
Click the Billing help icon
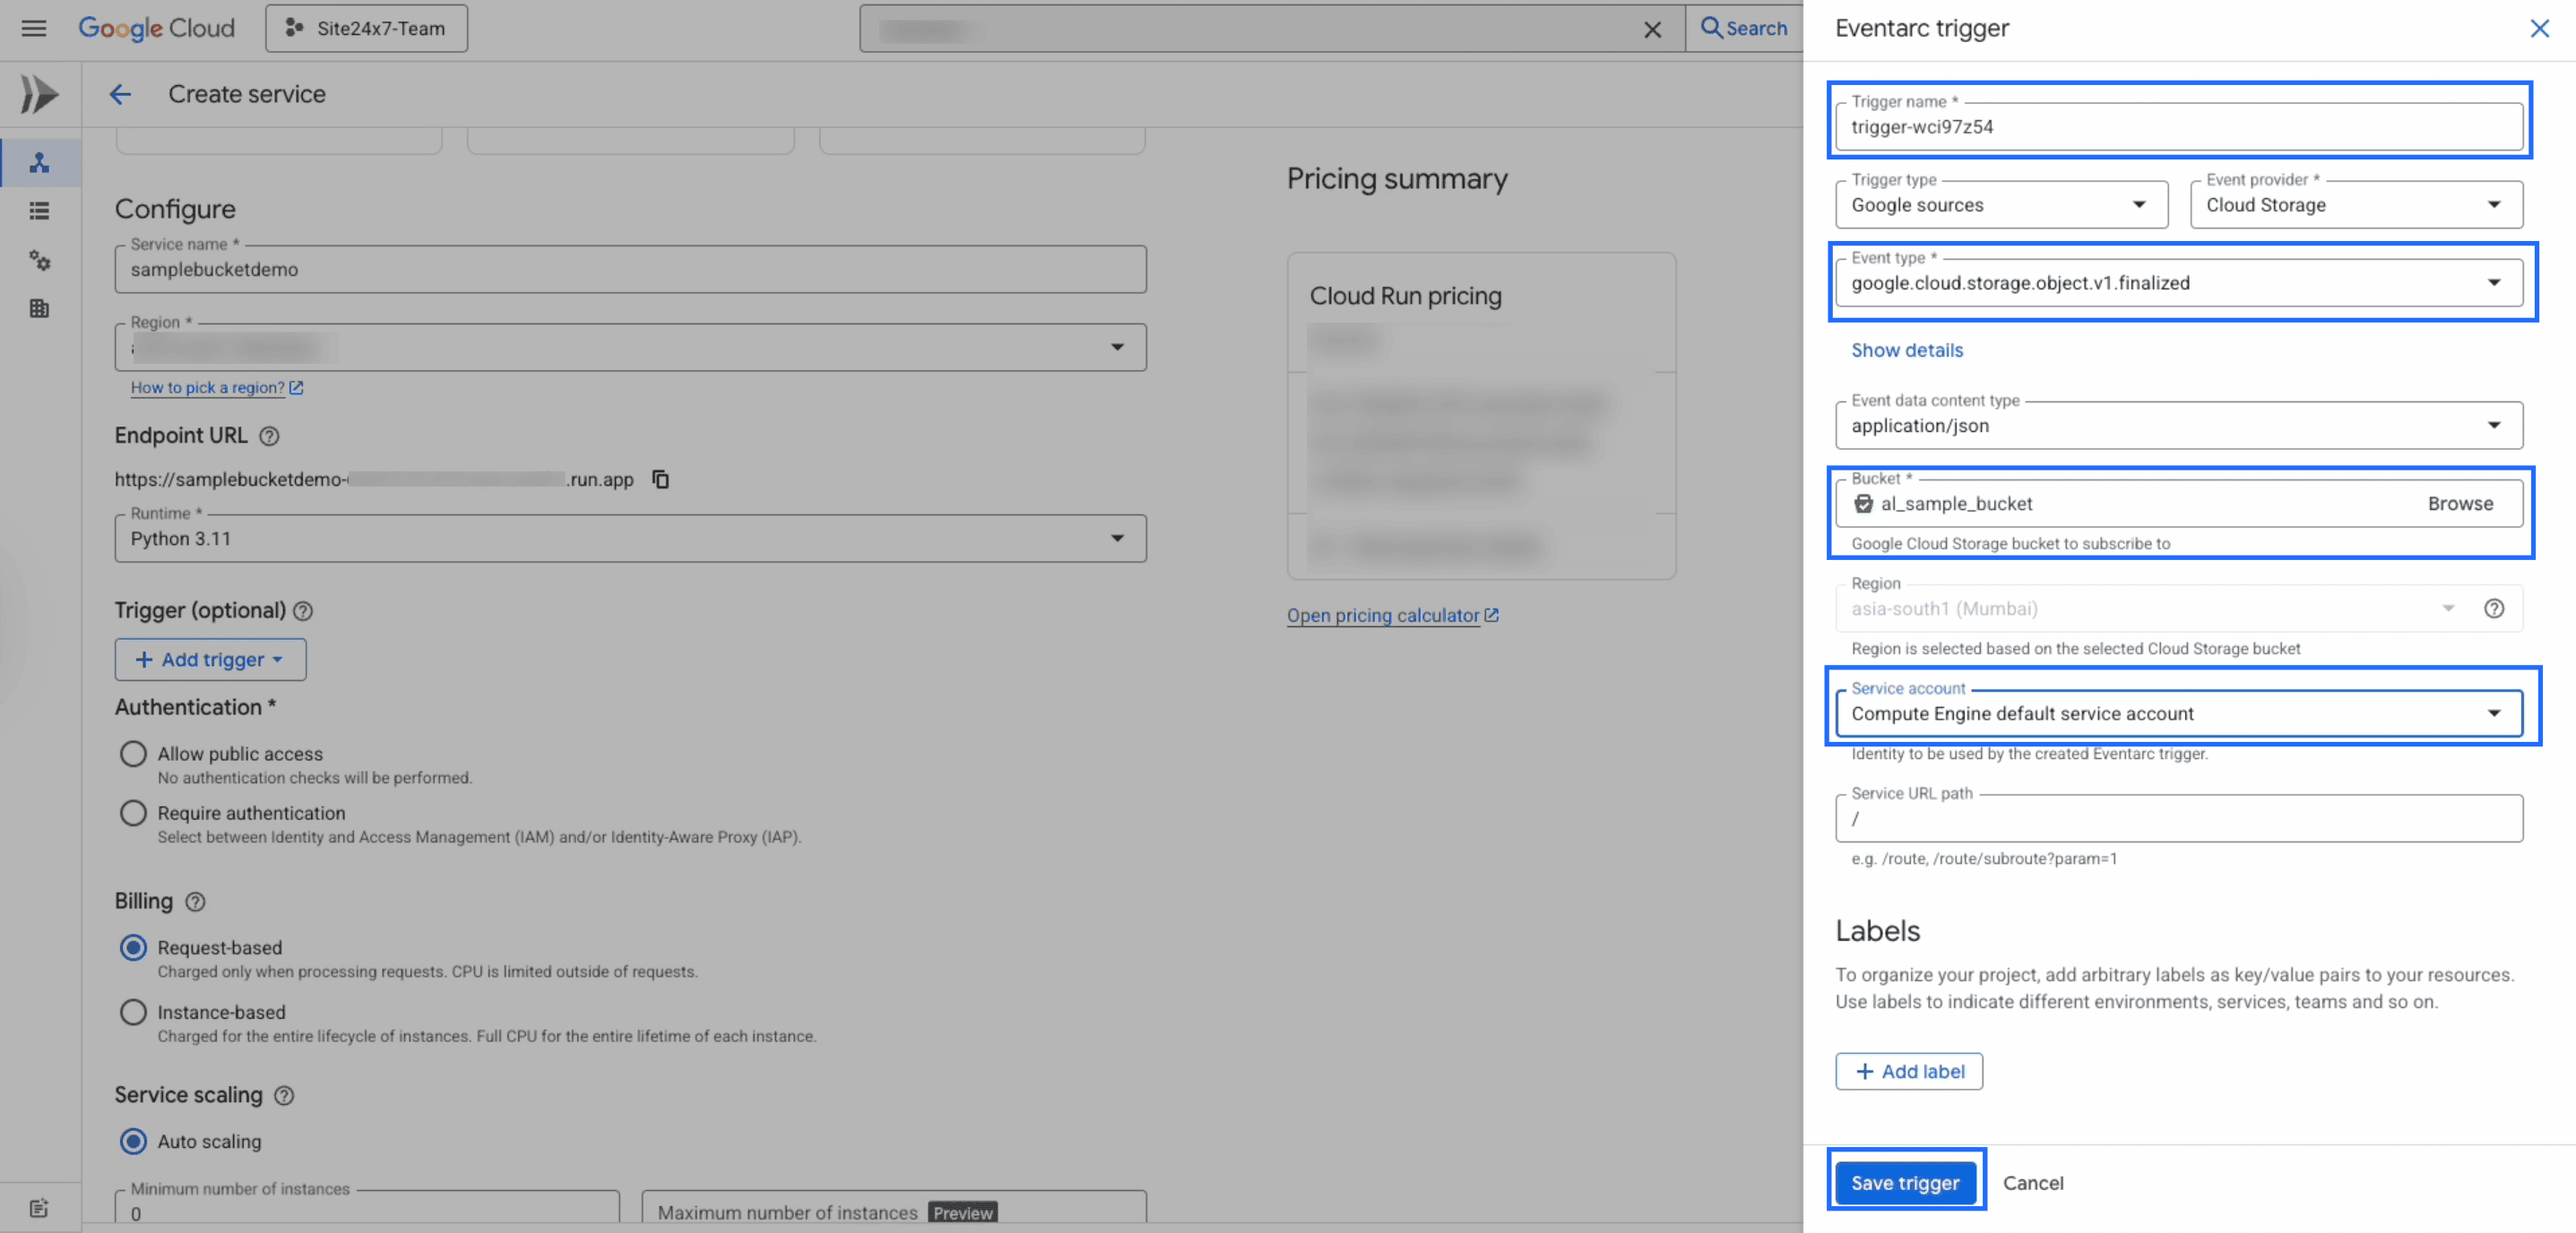(x=195, y=901)
